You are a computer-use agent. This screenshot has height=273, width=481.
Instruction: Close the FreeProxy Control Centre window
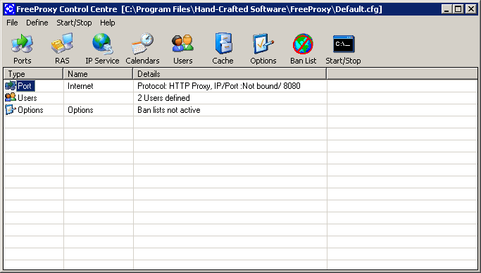pyautogui.click(x=471, y=9)
